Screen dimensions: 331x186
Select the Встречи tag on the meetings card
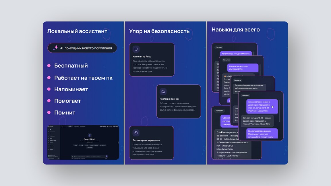tap(245, 96)
